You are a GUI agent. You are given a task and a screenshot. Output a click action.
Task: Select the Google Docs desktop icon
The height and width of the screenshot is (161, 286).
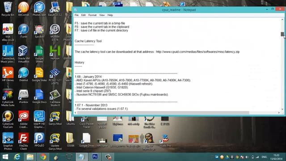[x=39, y=96]
